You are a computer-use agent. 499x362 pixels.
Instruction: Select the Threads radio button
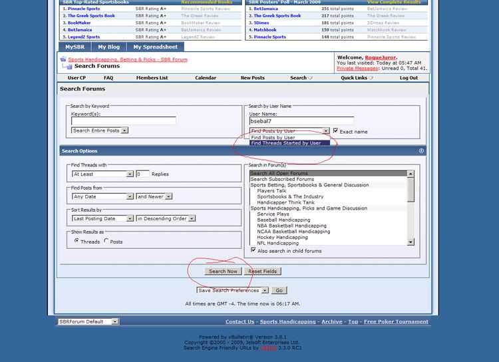77,241
